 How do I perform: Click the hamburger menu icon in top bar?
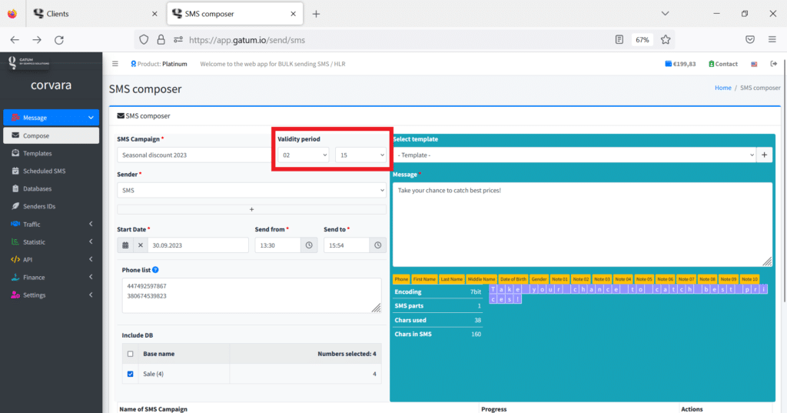click(x=115, y=64)
